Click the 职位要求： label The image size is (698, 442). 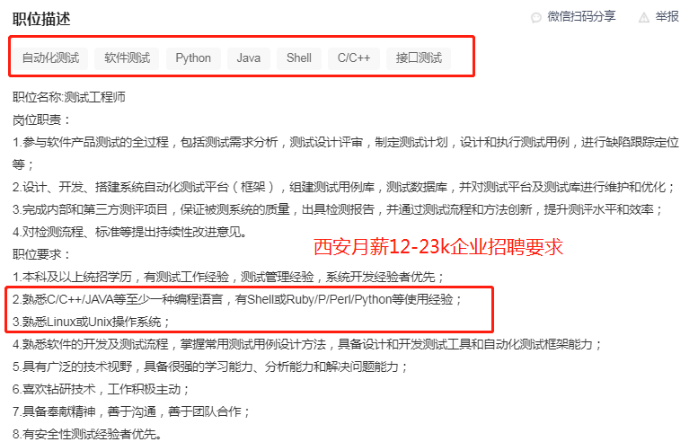tap(41, 254)
